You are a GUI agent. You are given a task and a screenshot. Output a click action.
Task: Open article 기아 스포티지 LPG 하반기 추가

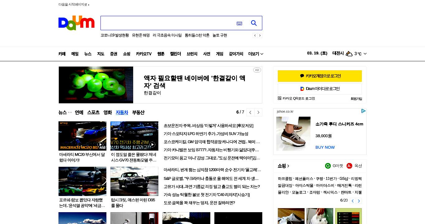(x=206, y=134)
